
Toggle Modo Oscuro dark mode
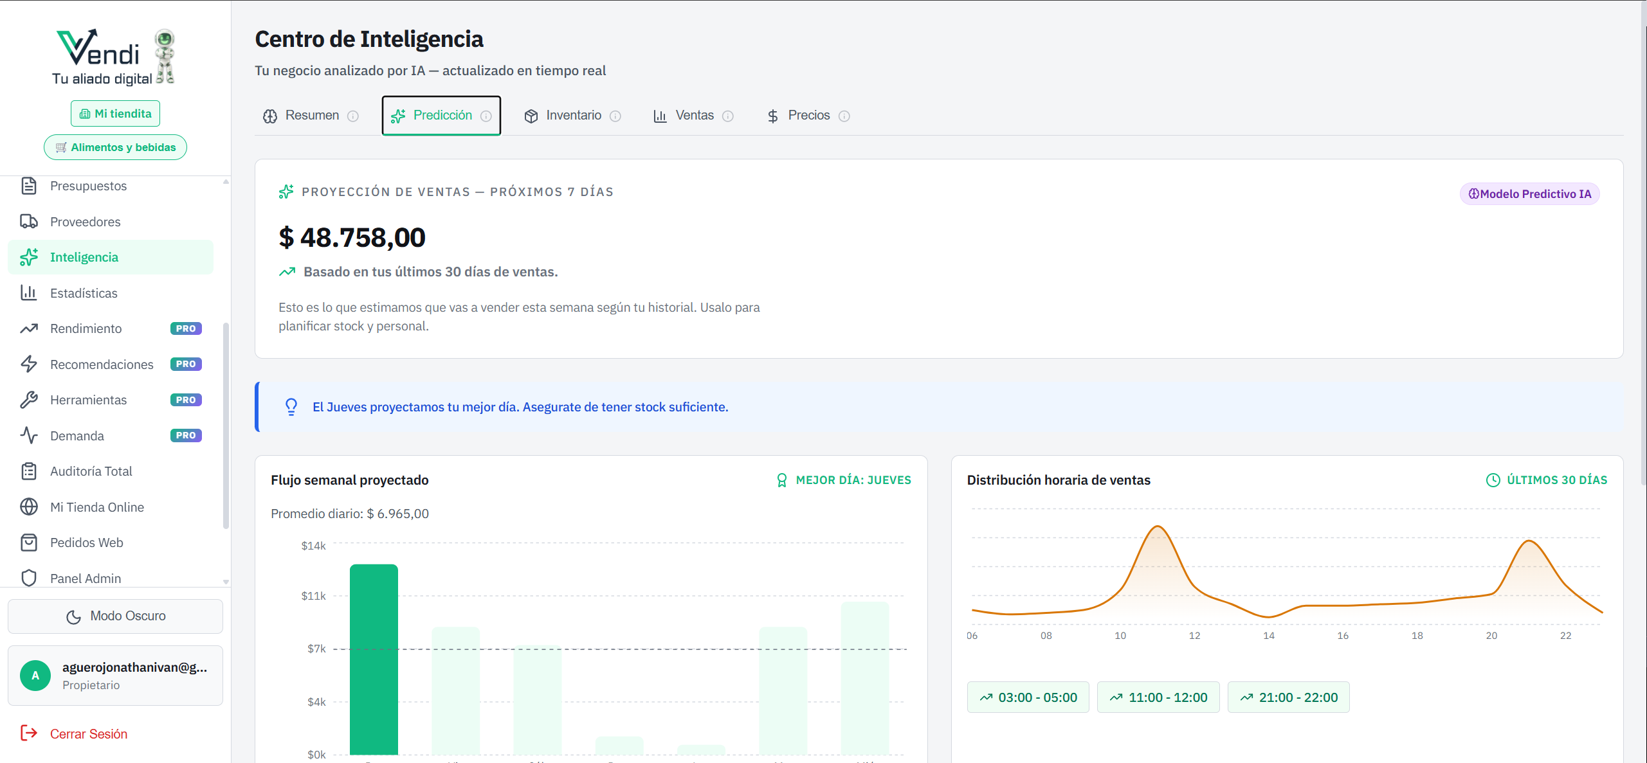116,616
